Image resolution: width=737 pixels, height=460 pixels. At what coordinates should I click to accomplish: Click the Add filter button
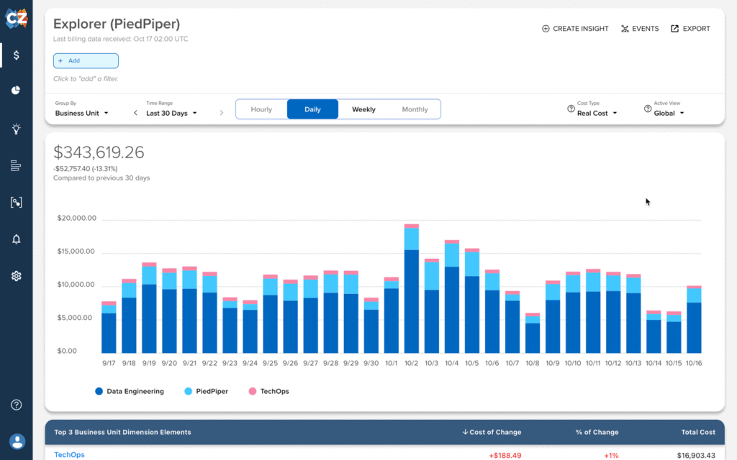86,60
